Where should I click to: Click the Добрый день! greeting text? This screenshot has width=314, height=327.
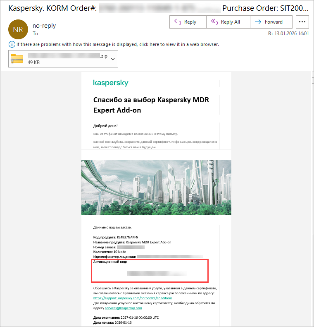point(105,126)
